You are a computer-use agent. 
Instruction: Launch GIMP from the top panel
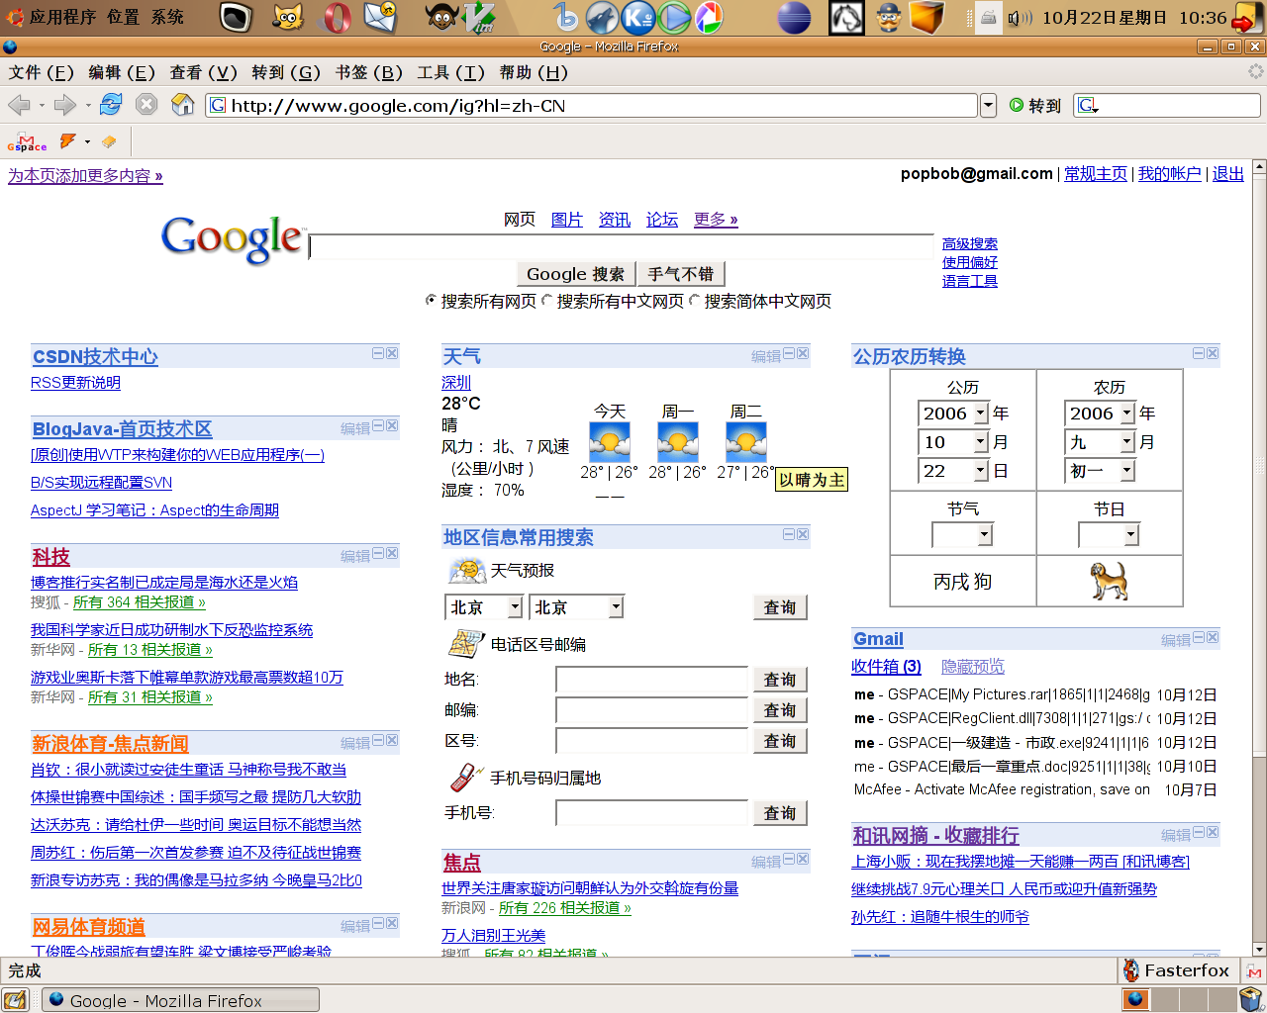[440, 17]
